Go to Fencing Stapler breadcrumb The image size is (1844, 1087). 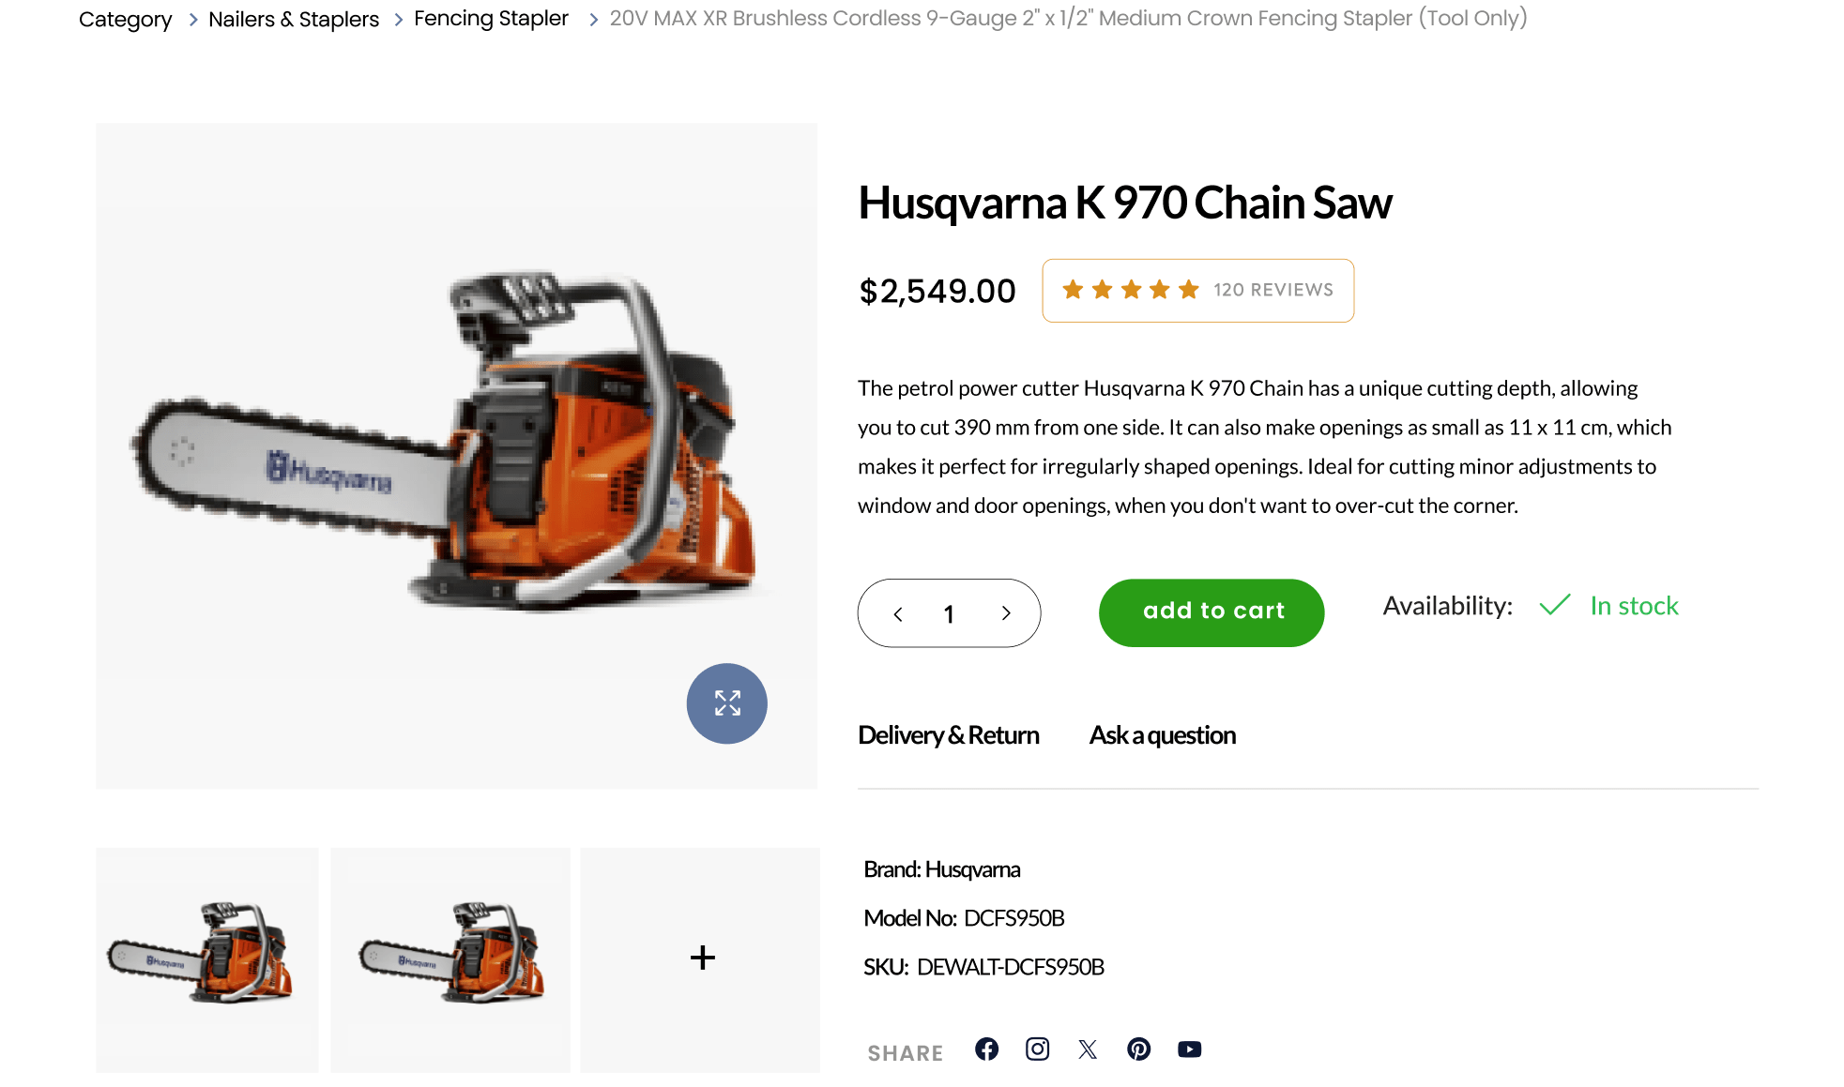(491, 19)
